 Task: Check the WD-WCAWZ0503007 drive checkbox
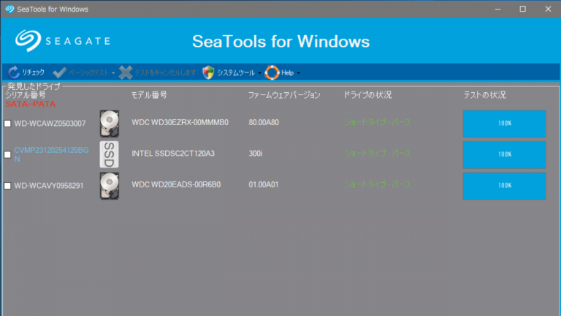point(7,124)
